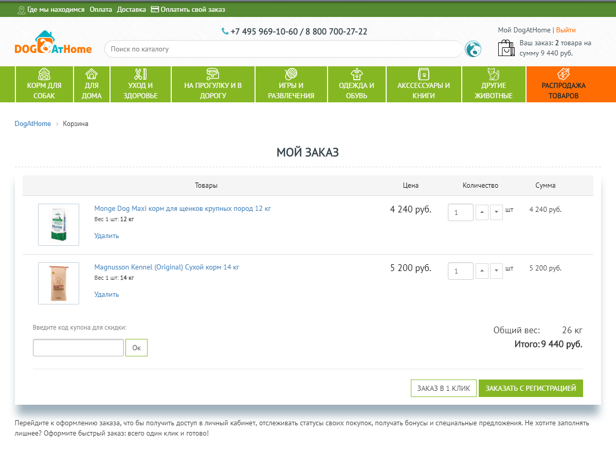Increase quantity of Magnusson Kennel
Screen dimensions: 616x451
[x=482, y=270]
